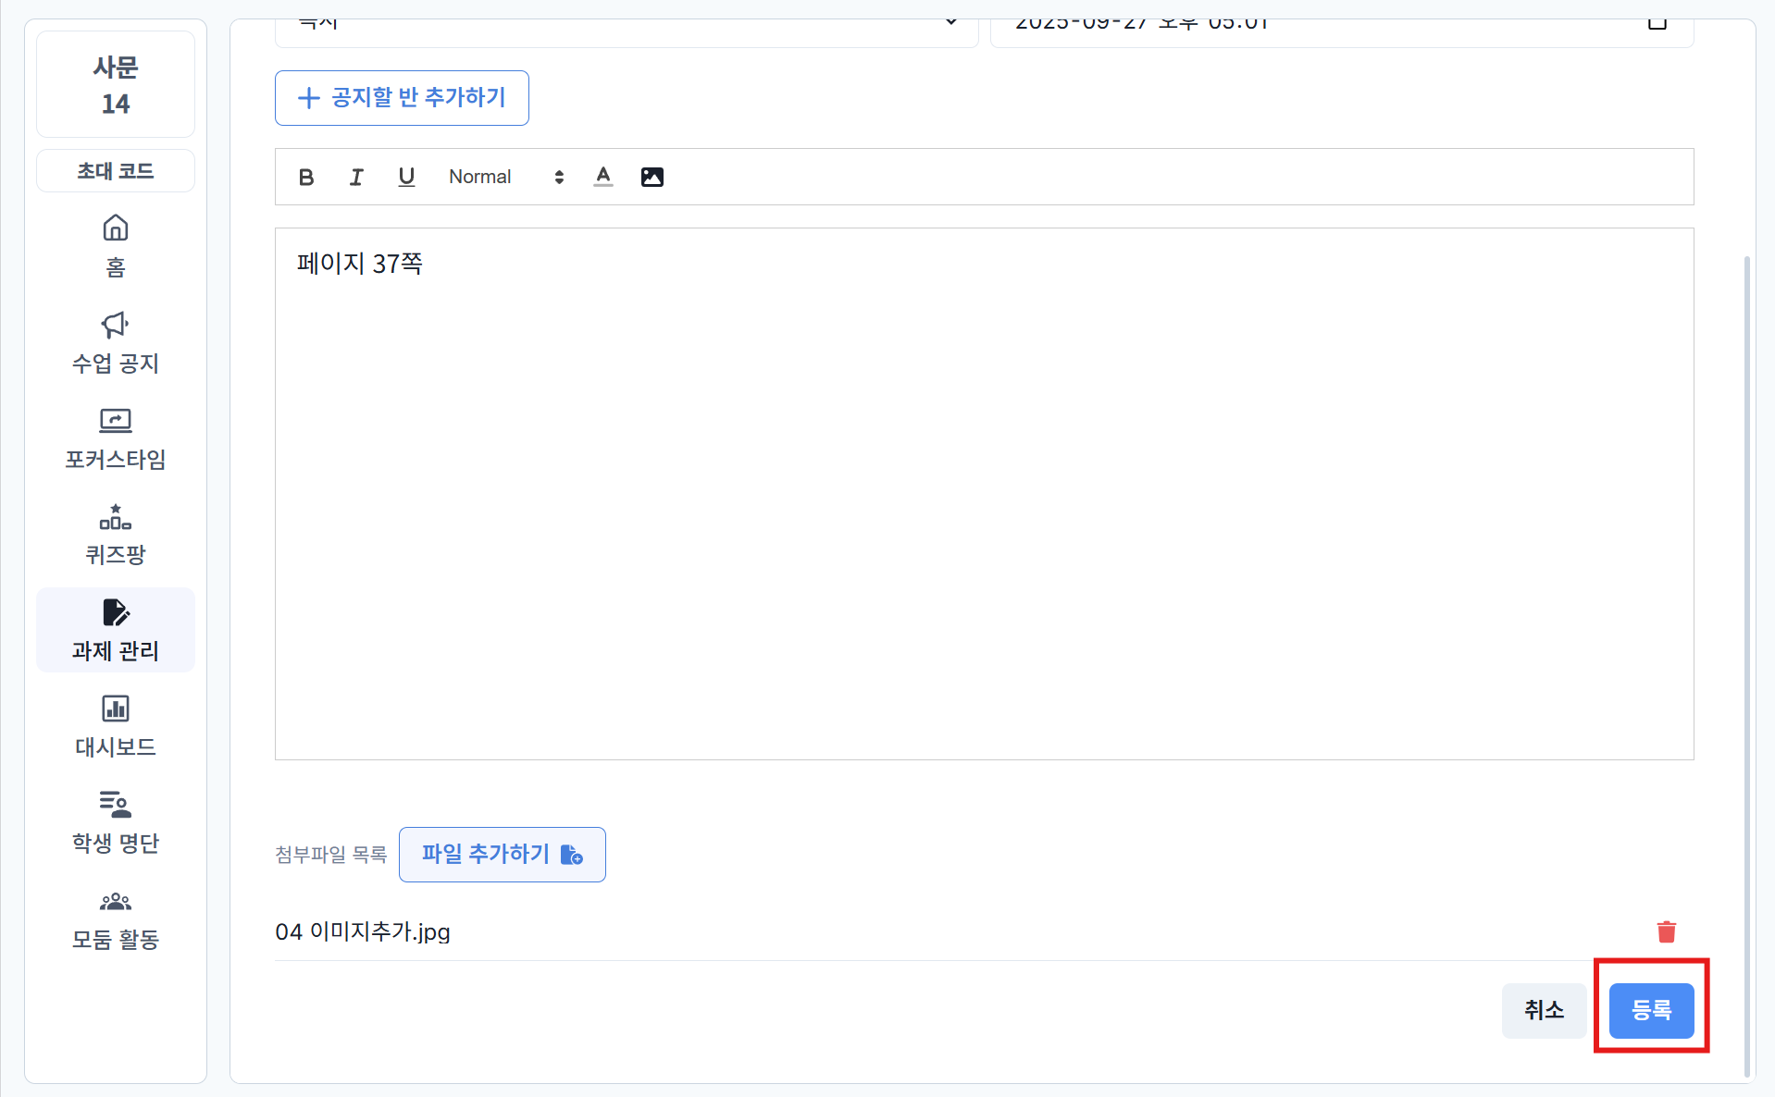Click the 등록 submit button
Image resolution: width=1775 pixels, height=1097 pixels.
pos(1651,1010)
